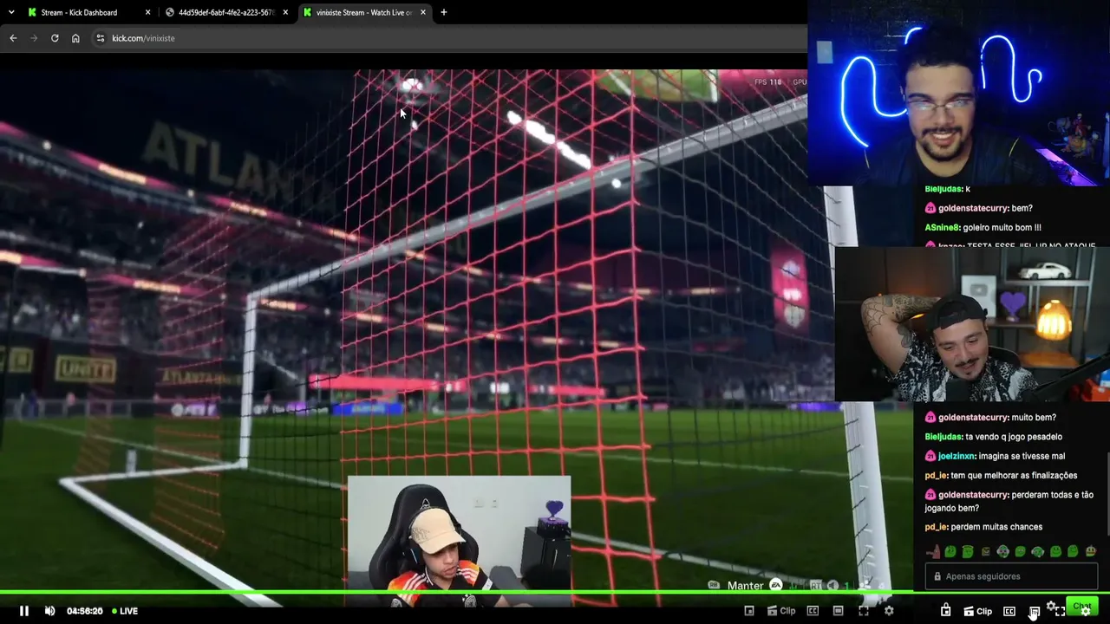
Task: Mute the stream with the speaker icon
Action: (x=49, y=611)
